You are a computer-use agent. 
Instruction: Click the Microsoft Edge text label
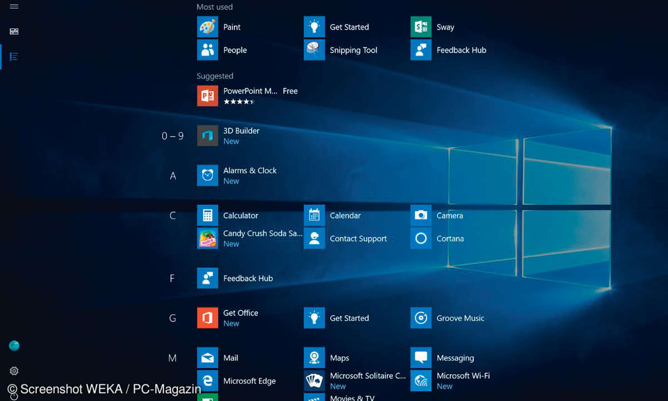tap(249, 381)
